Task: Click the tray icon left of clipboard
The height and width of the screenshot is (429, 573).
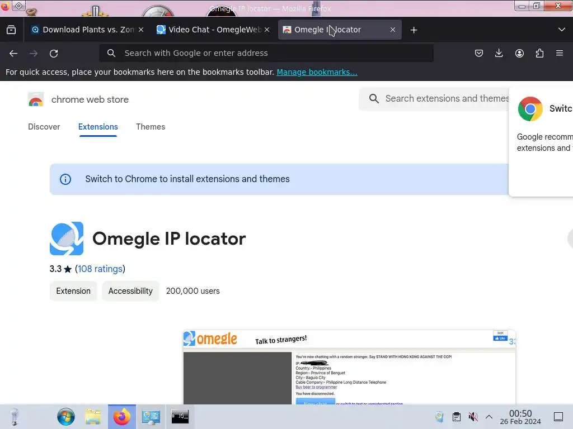Action: tap(439, 417)
